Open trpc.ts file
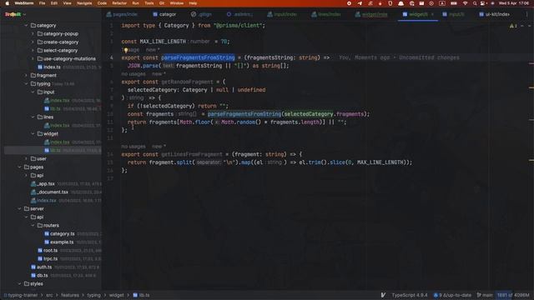Viewport: 534px width, 300px height. 50,259
